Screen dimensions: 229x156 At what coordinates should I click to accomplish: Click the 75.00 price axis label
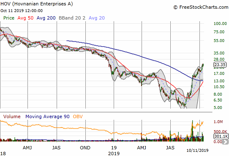(219, 32)
